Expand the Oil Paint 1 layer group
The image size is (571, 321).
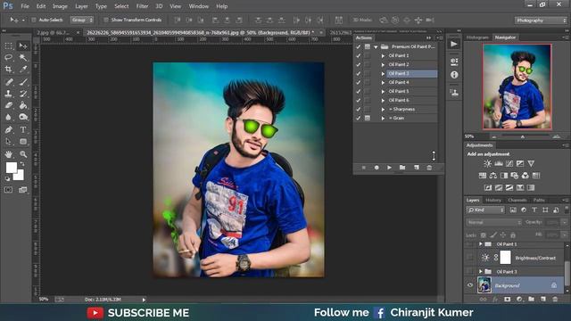[x=481, y=243]
